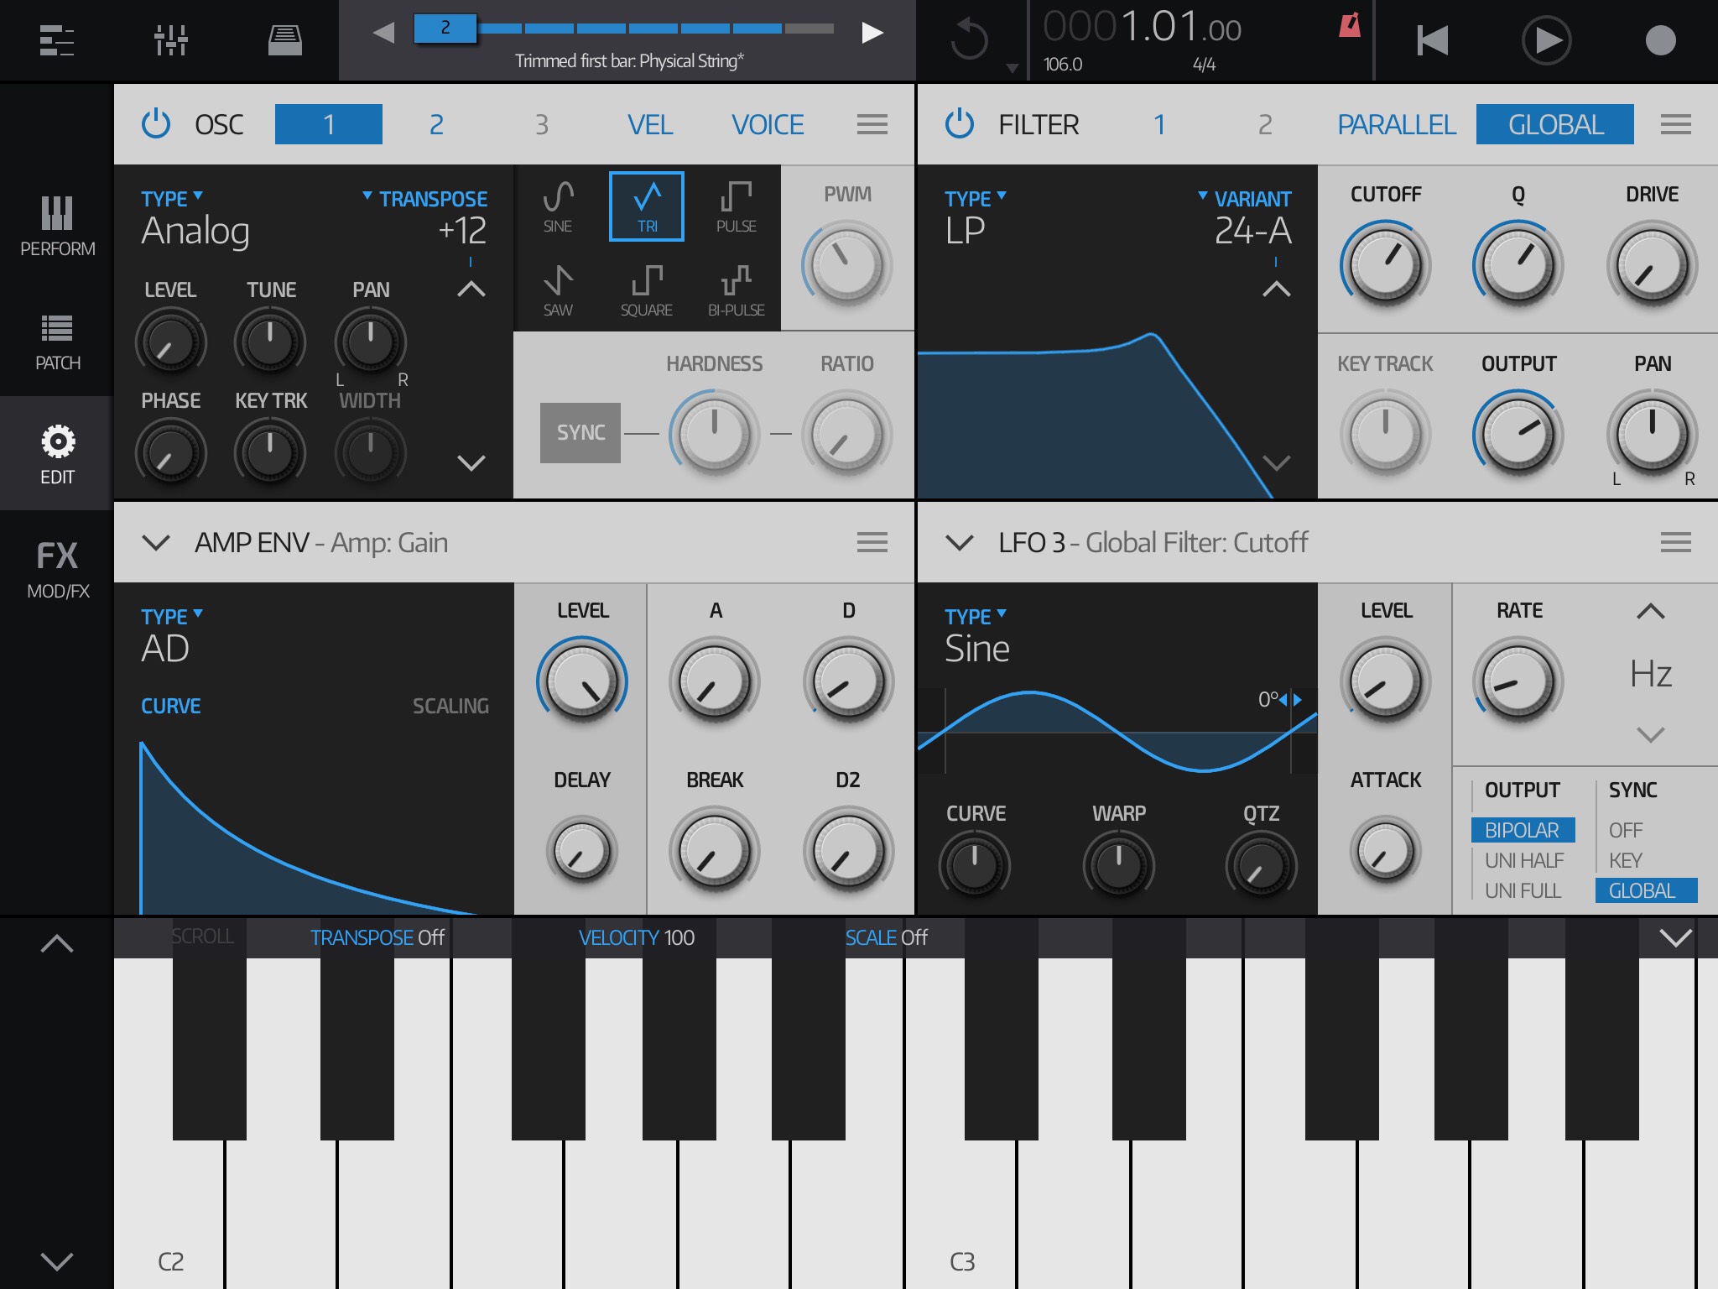This screenshot has height=1289, width=1718.
Task: Switch to oscillator tab 2
Action: click(435, 123)
